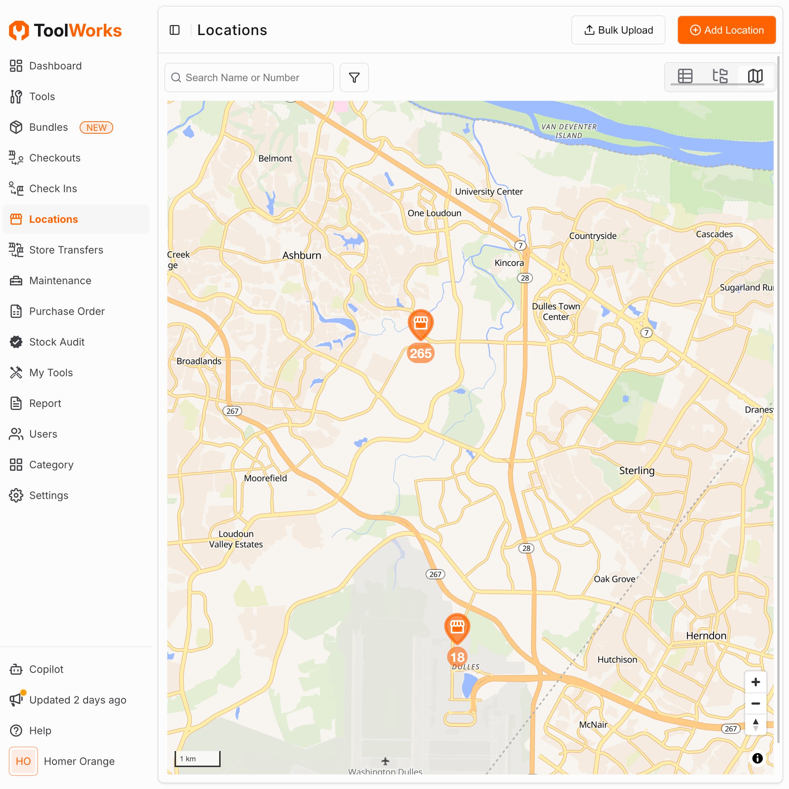This screenshot has height=789, width=789.
Task: Open the Dashboard from the sidebar
Action: pyautogui.click(x=55, y=66)
